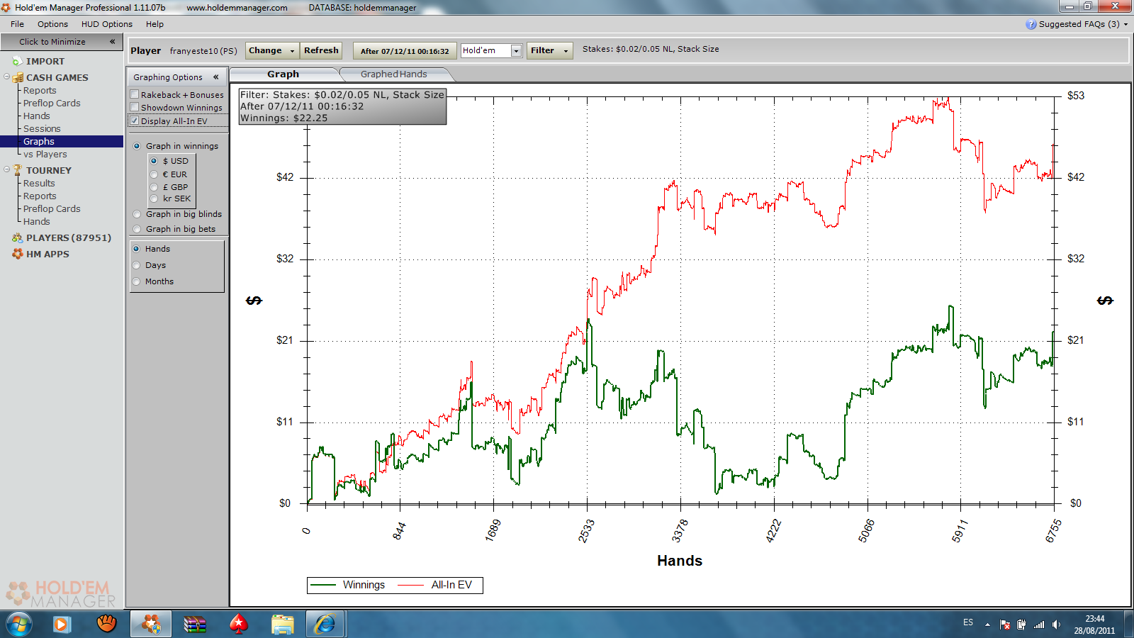
Task: Uncheck Display All-In EV
Action: click(135, 121)
